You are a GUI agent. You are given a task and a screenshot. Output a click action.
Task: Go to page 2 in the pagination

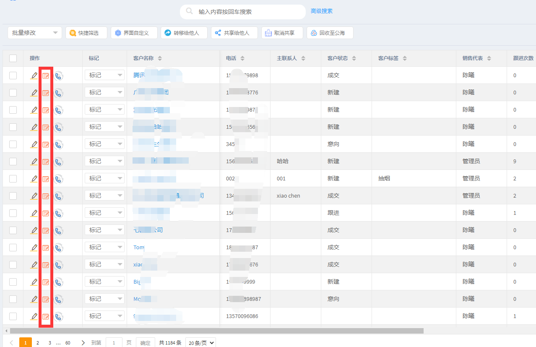pyautogui.click(x=38, y=343)
